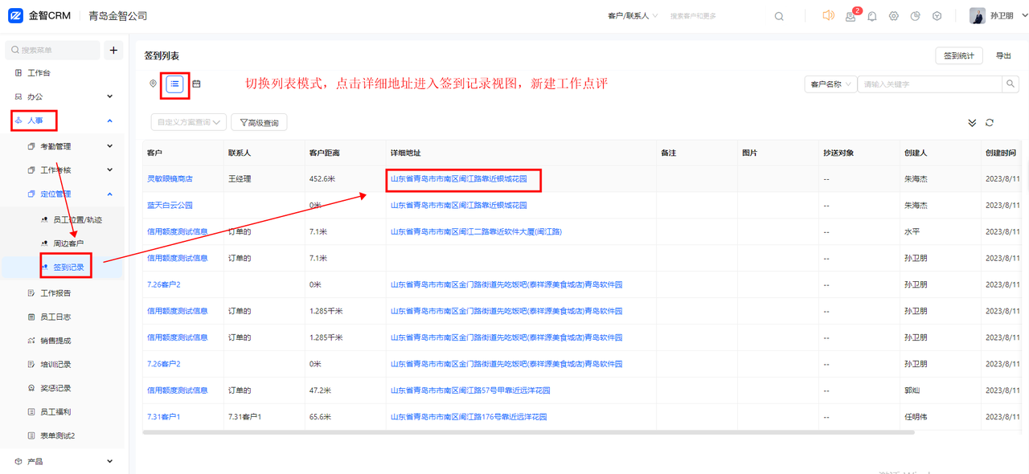Viewport: 1029px width, 474px height.
Task: Open the gear settings icon
Action: 894,16
